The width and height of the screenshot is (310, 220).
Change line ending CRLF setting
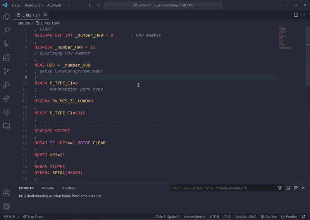pos(227,217)
